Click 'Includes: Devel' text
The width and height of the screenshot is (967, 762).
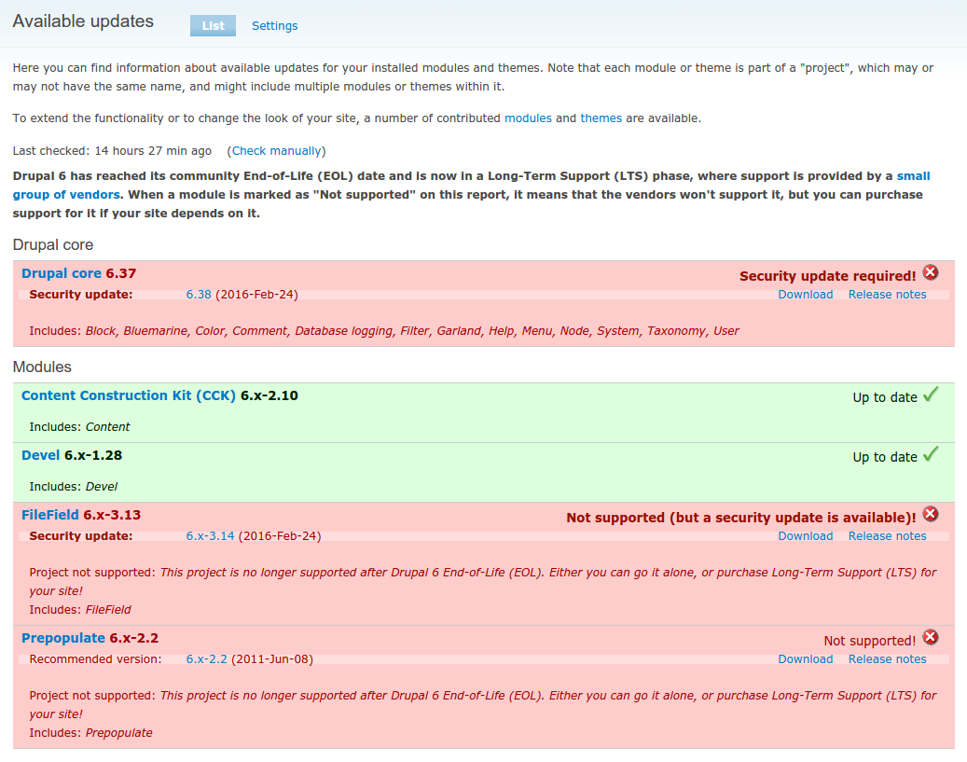coord(74,487)
